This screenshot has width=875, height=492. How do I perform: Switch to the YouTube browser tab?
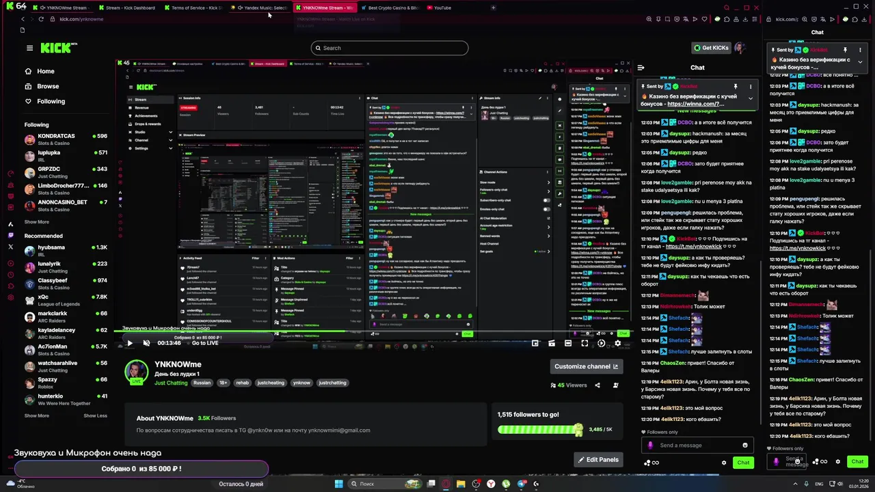442,8
